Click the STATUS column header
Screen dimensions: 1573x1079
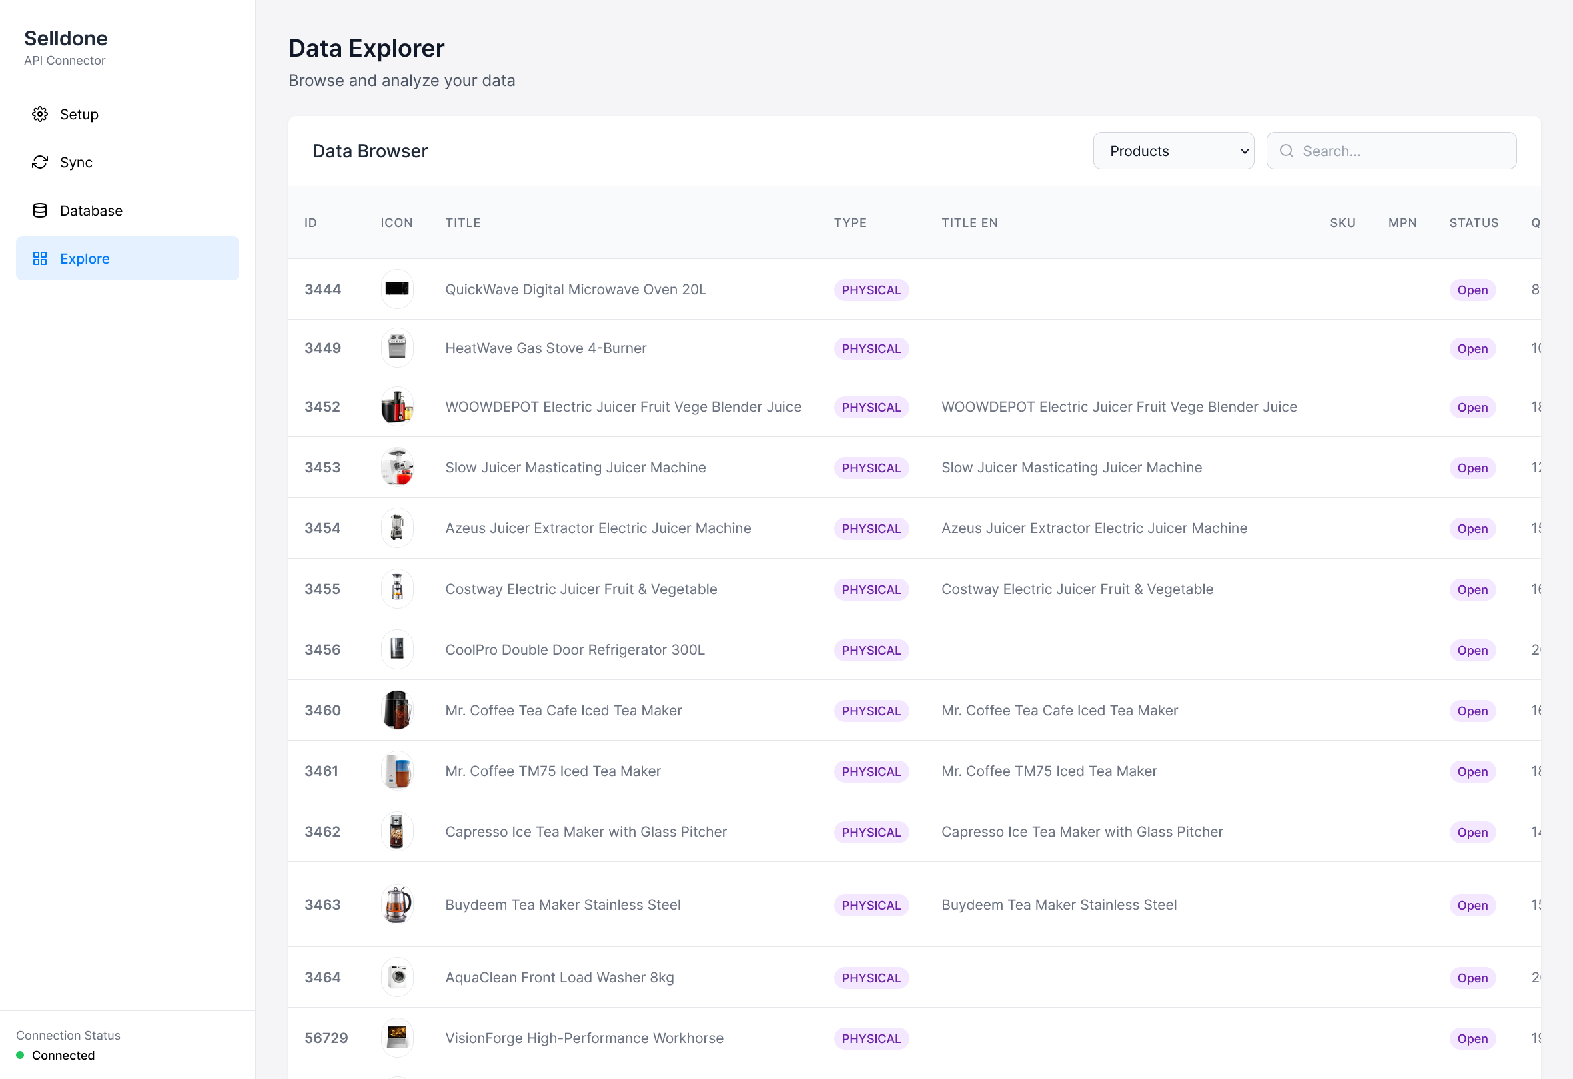click(x=1473, y=223)
